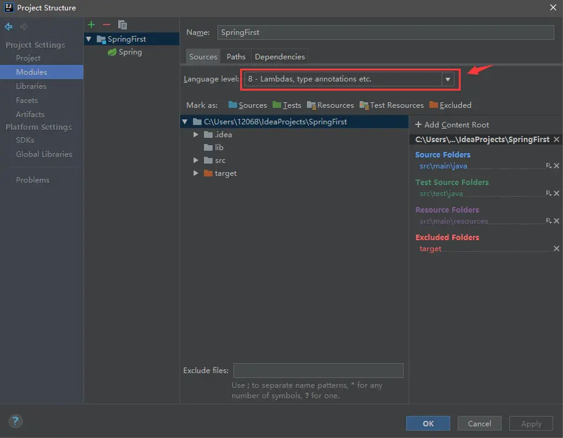
Task: Select the red target excluded entry
Action: point(430,249)
